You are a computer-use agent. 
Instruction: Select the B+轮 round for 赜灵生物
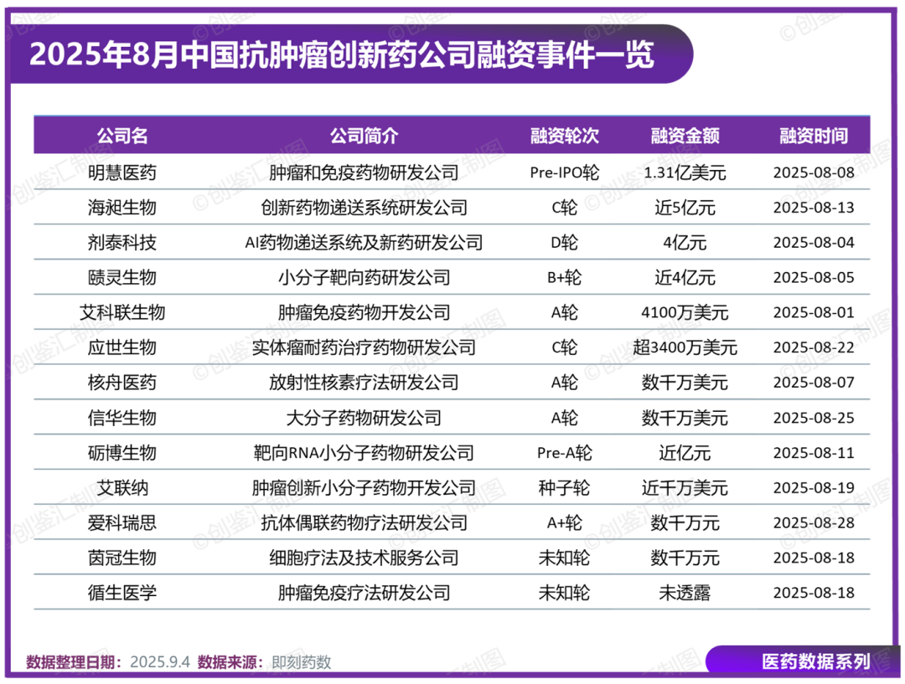coord(564,278)
